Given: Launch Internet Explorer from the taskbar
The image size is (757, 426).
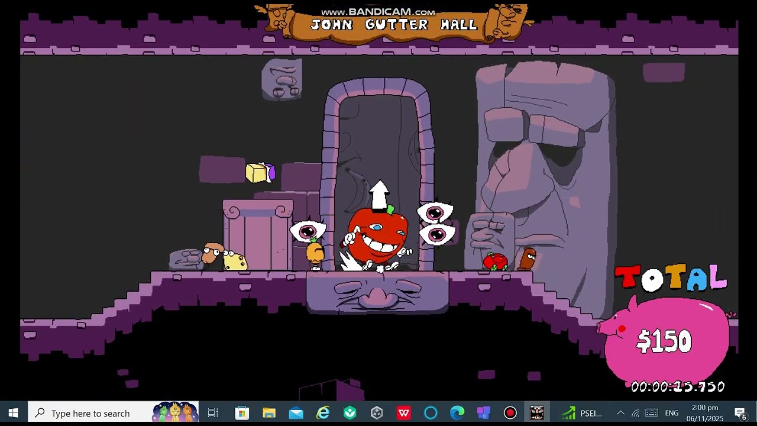Looking at the screenshot, I should tap(323, 413).
